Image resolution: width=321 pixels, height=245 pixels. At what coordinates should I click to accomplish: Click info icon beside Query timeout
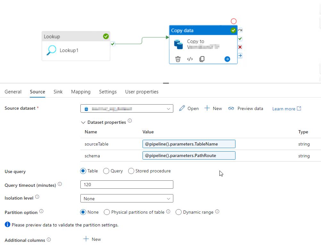[60, 184]
